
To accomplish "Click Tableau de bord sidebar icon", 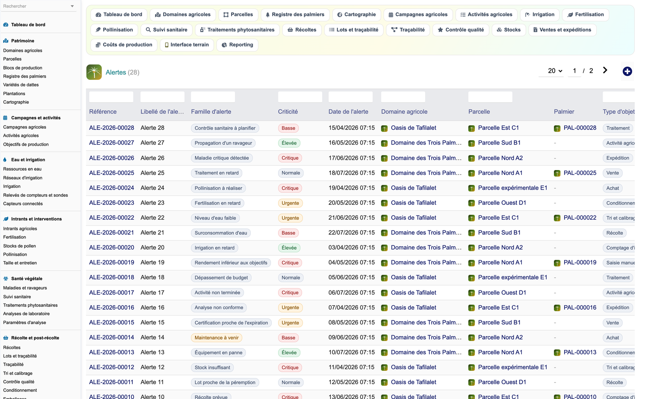I will [6, 25].
